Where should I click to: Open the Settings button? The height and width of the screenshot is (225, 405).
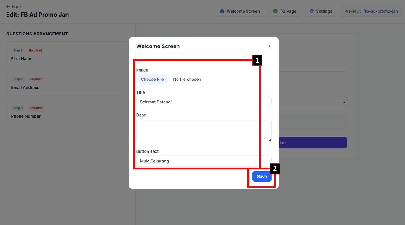coord(321,11)
